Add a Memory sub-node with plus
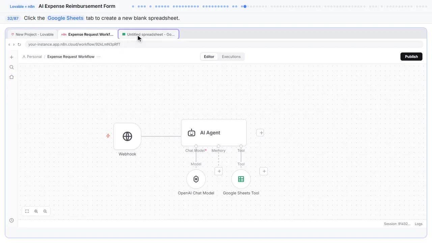This screenshot has width=432, height=243. pyautogui.click(x=219, y=171)
